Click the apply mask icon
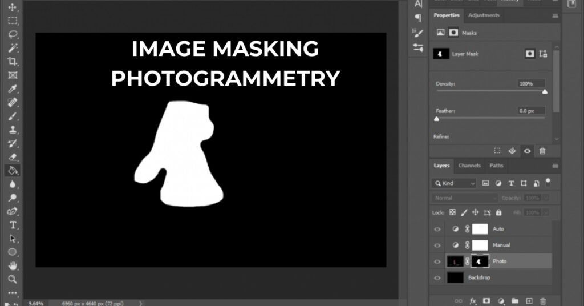Screen dimensions: 584x306 [x=512, y=151]
